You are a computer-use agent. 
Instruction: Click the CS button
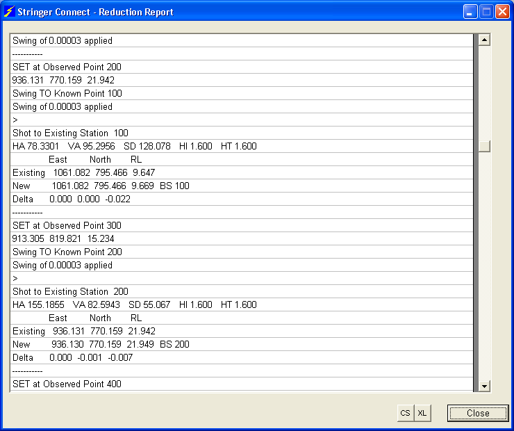pyautogui.click(x=405, y=413)
